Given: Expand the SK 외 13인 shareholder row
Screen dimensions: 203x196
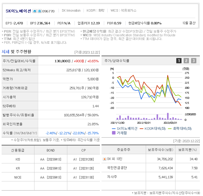Looking at the screenshot, I should tap(104, 159).
